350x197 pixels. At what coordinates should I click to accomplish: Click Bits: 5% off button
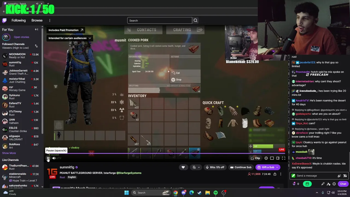pyautogui.click(x=215, y=167)
